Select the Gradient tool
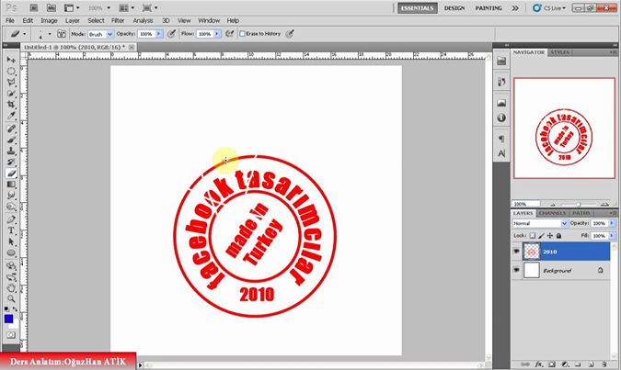621x370 pixels. [x=11, y=185]
